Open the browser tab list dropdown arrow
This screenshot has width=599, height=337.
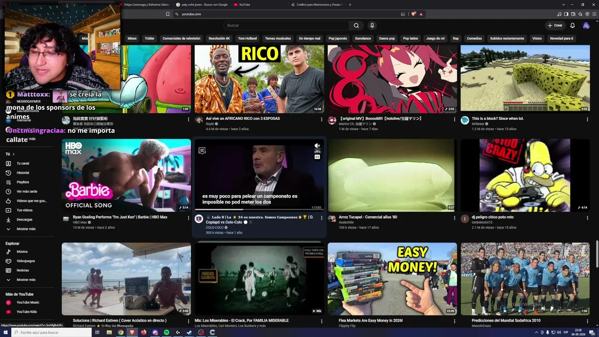pyautogui.click(x=564, y=5)
